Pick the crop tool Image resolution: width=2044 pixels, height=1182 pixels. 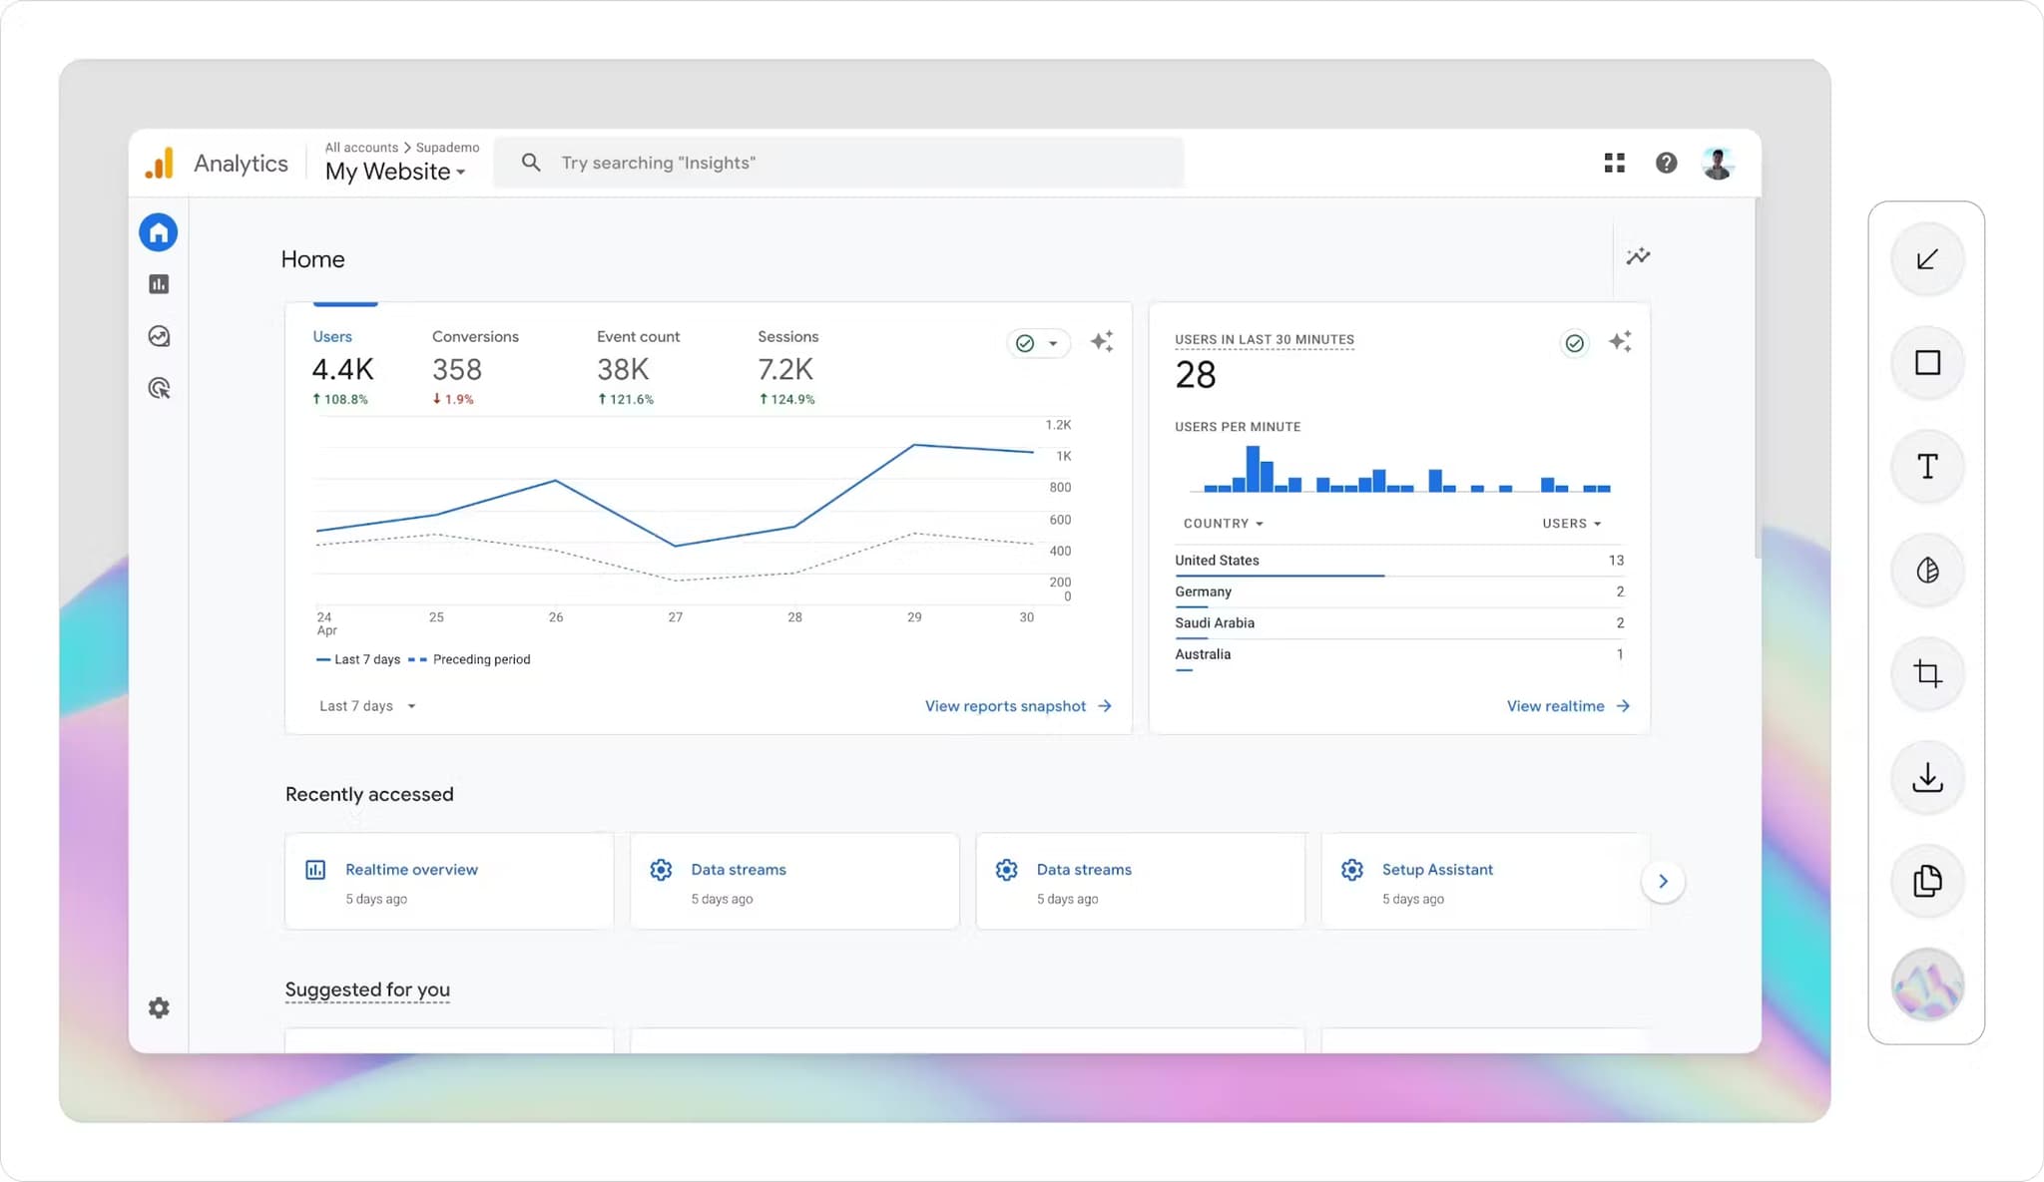[x=1927, y=674]
